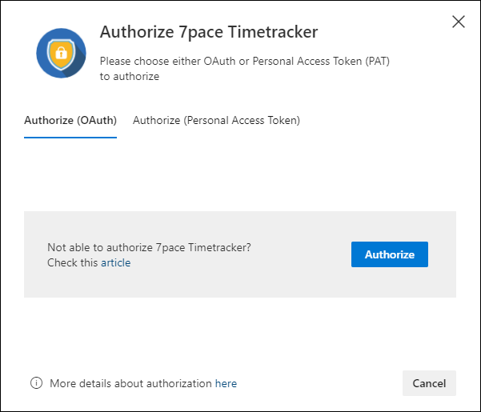Click 'Personal Access Token (PAT)' in the description
The width and height of the screenshot is (481, 412).
[321, 62]
